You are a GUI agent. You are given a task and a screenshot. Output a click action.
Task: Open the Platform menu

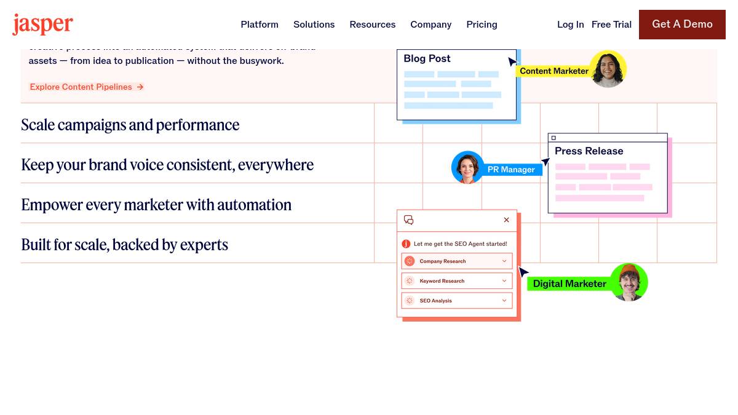click(x=260, y=25)
